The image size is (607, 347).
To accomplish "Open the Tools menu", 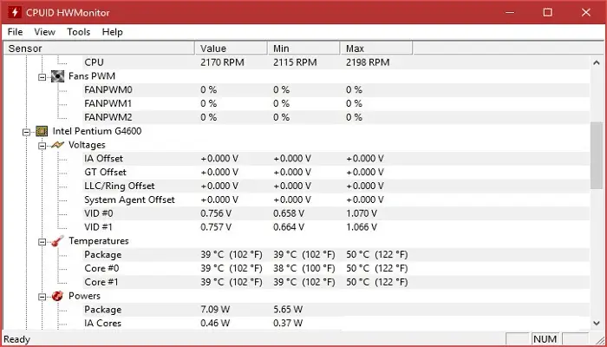I will pos(79,32).
